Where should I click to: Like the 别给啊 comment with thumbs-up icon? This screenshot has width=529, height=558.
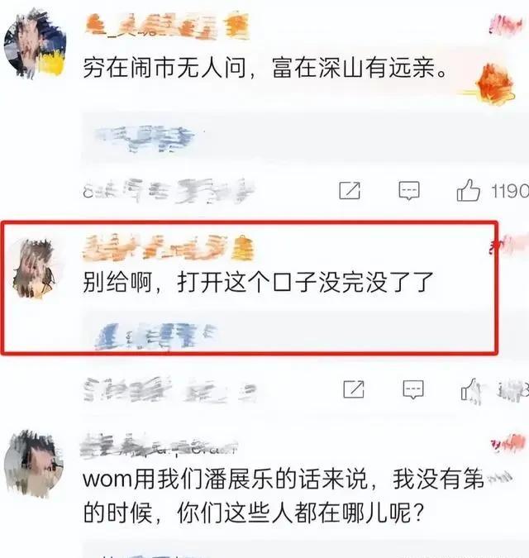point(471,389)
